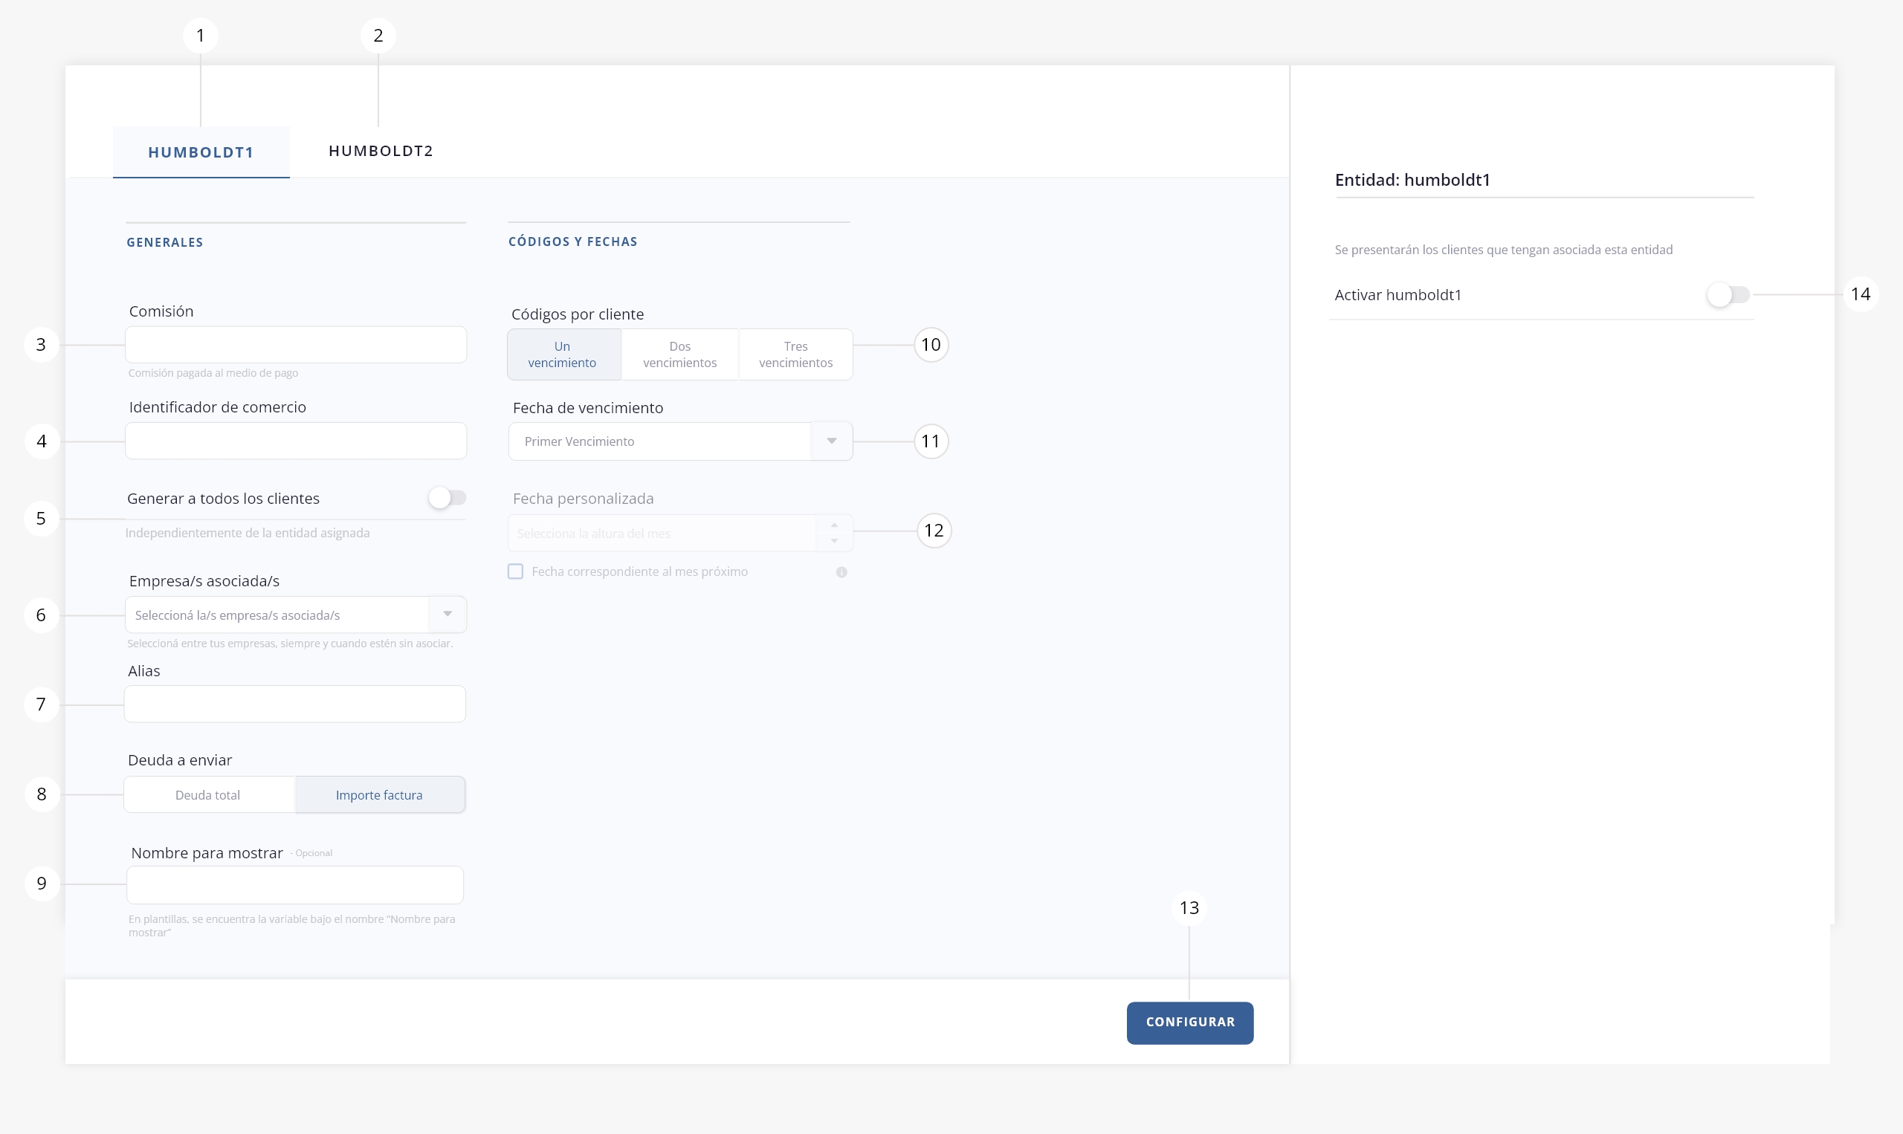
Task: Open the Empresa/s asociada/s dropdown arrow
Action: click(x=448, y=615)
